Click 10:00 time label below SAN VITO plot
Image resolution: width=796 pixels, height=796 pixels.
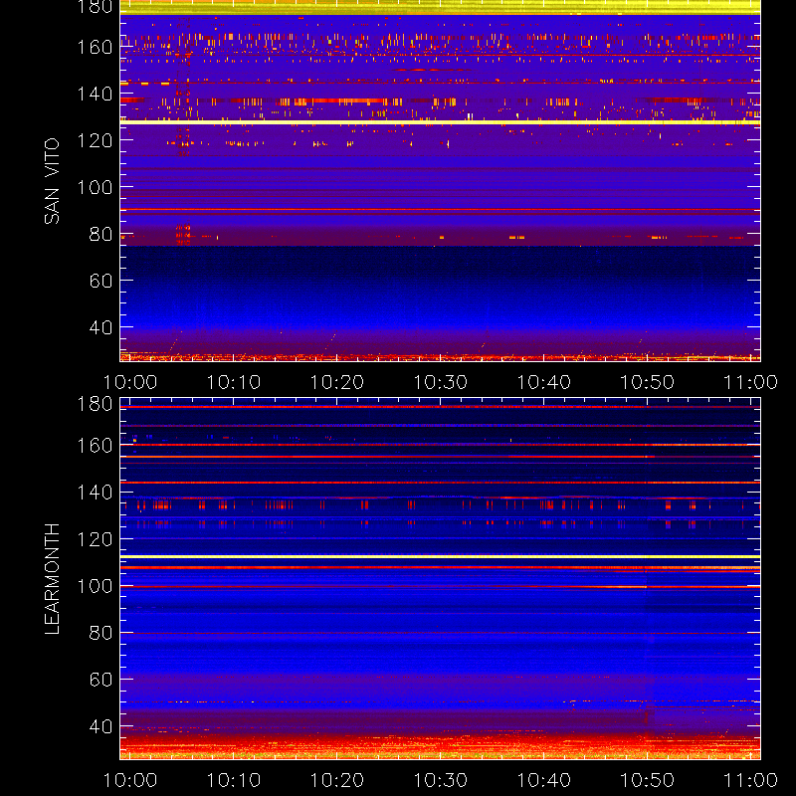[130, 382]
